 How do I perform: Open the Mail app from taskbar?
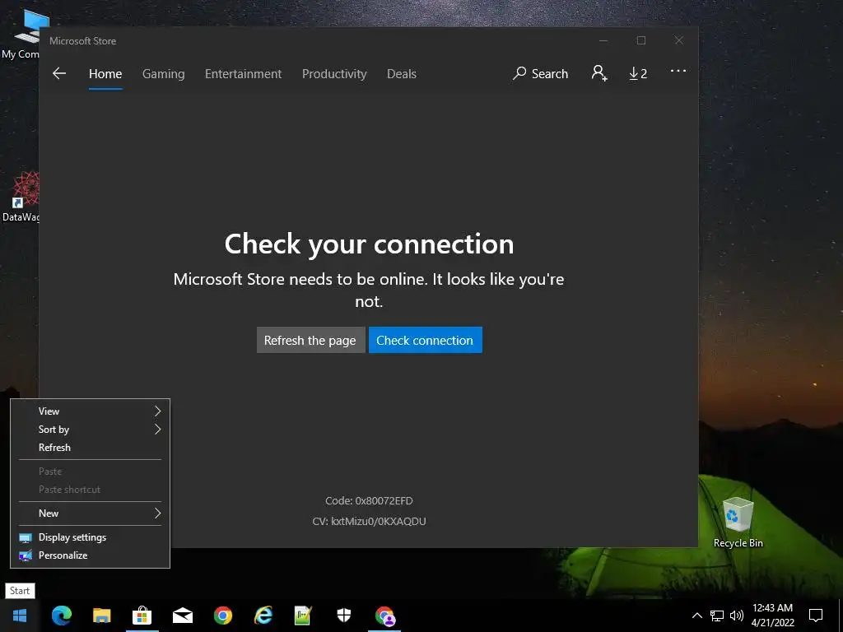pyautogui.click(x=182, y=616)
